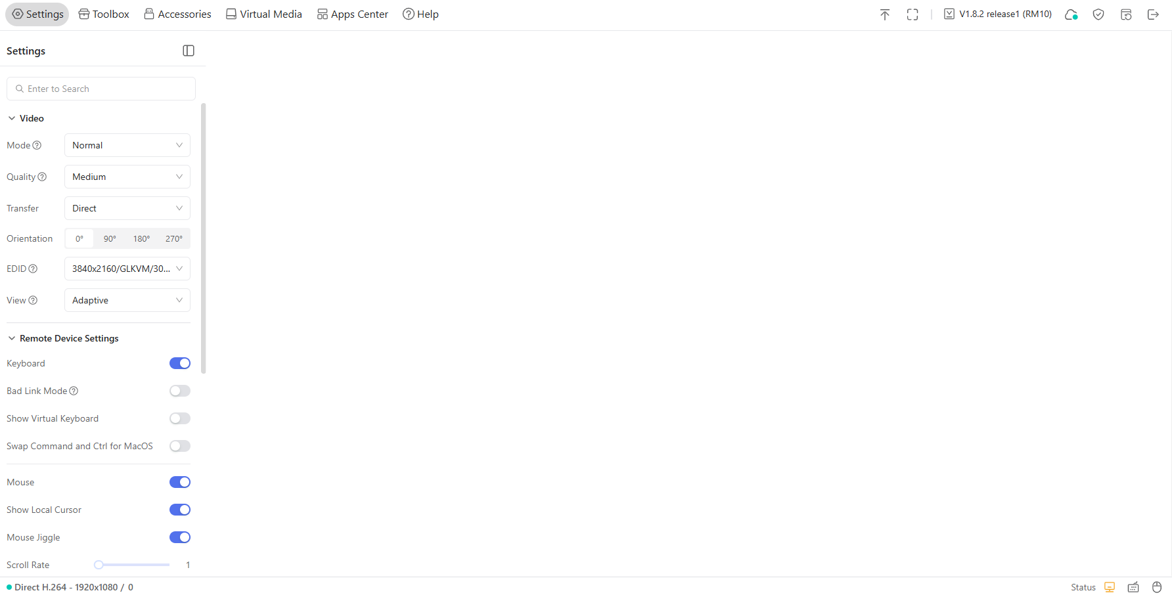Turn off Mouse Jiggle

point(179,537)
